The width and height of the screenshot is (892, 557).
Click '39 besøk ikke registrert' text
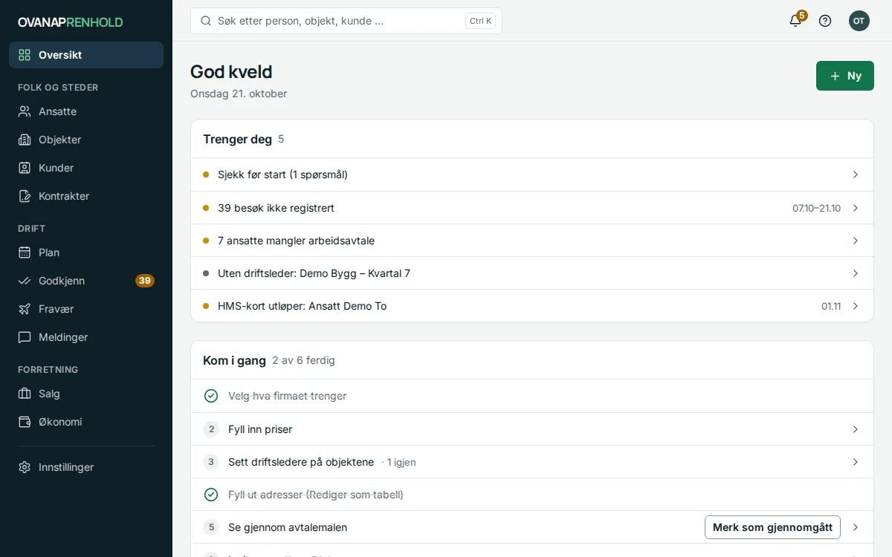pos(276,208)
